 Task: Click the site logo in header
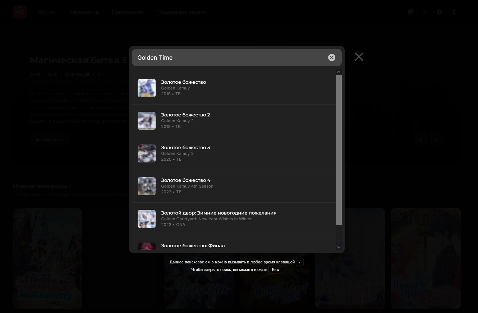[20, 12]
